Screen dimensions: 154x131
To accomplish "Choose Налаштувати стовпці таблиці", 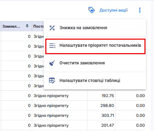I will click(x=95, y=80).
